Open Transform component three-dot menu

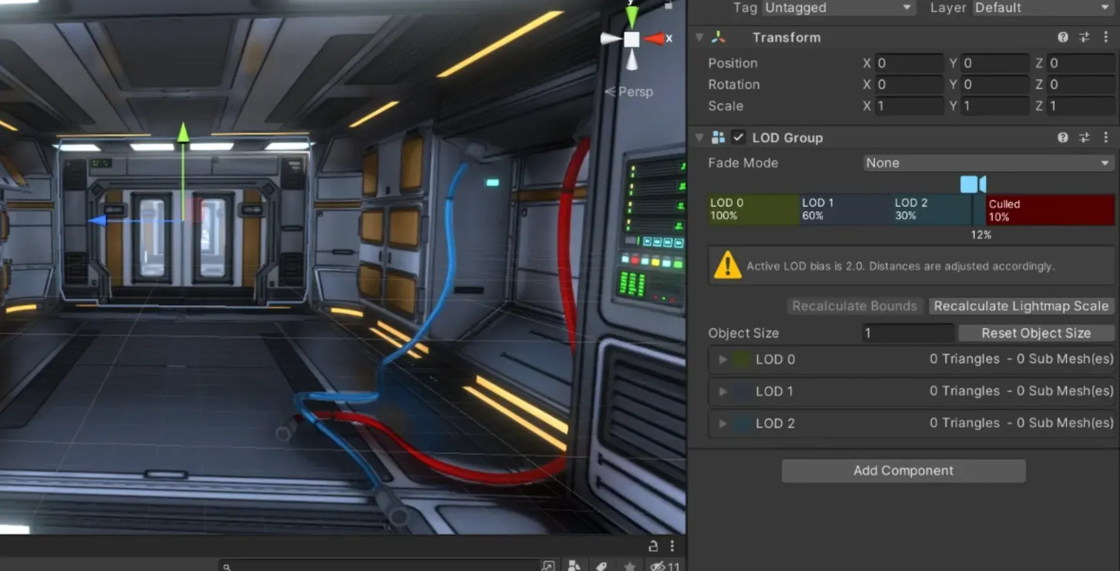click(1105, 37)
